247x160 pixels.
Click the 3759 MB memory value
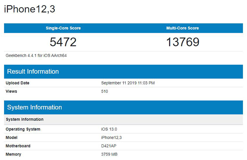[109, 154]
